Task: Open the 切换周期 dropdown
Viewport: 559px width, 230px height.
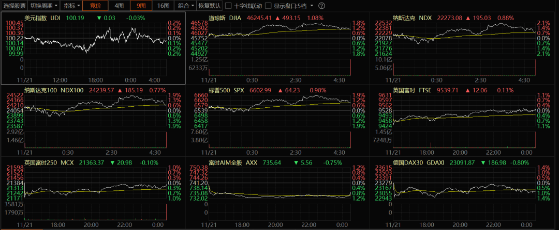Action: coord(44,6)
